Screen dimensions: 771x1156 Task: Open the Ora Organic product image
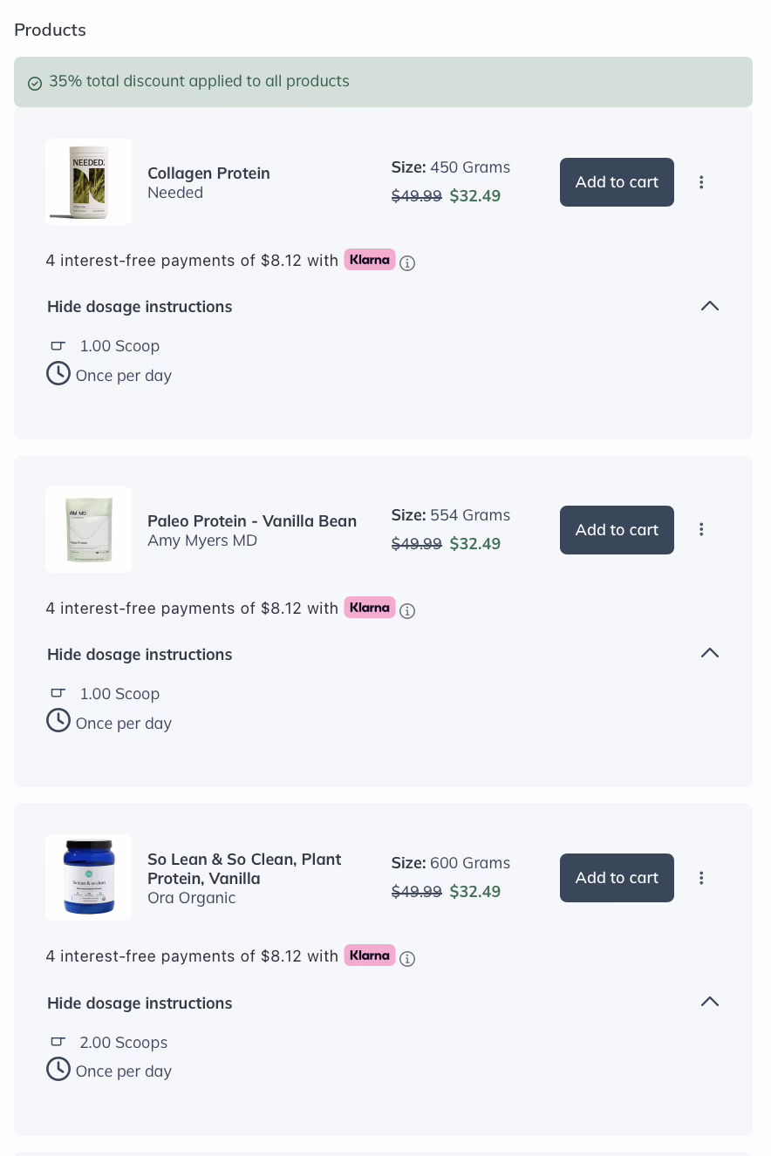pyautogui.click(x=88, y=877)
